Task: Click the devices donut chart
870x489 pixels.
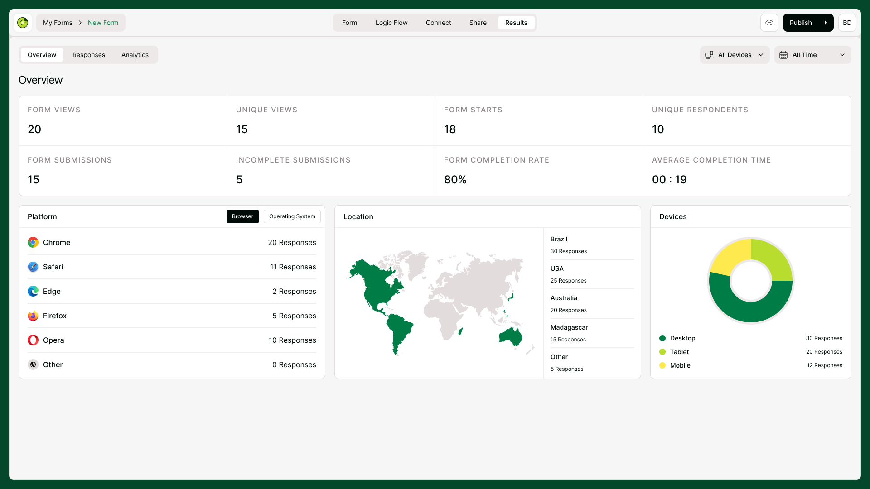Action: pos(751,281)
